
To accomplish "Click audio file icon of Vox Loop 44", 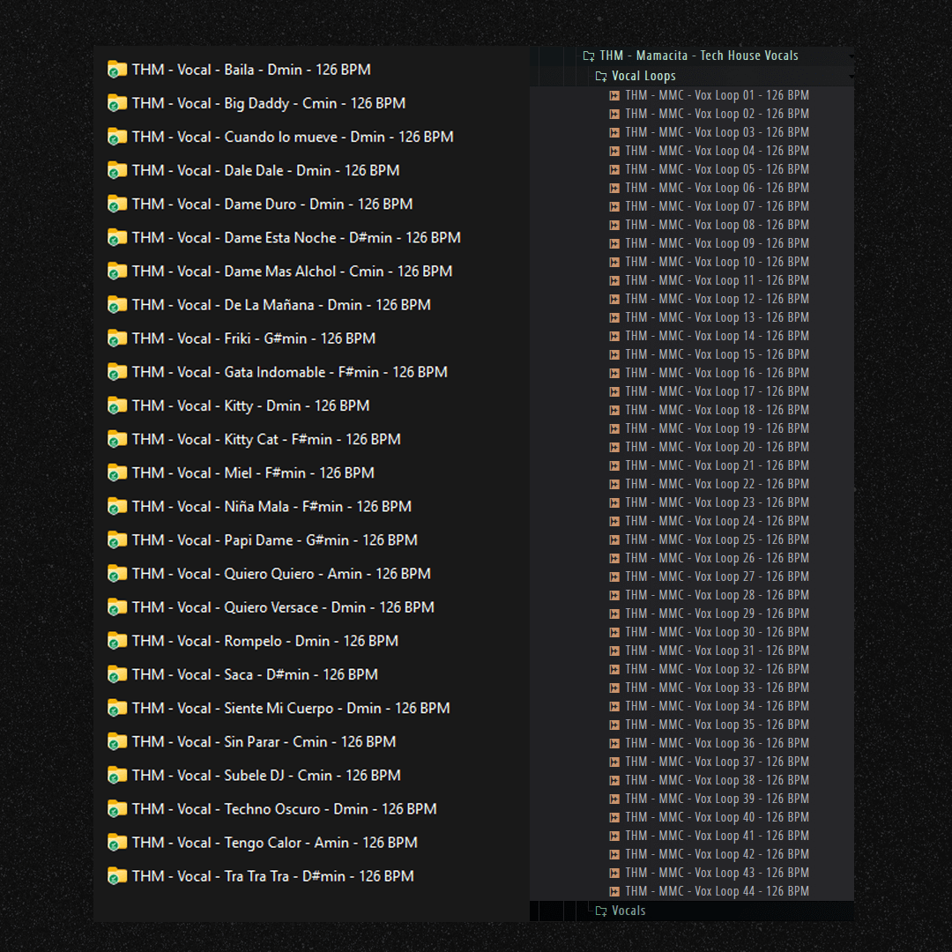I will coord(614,891).
